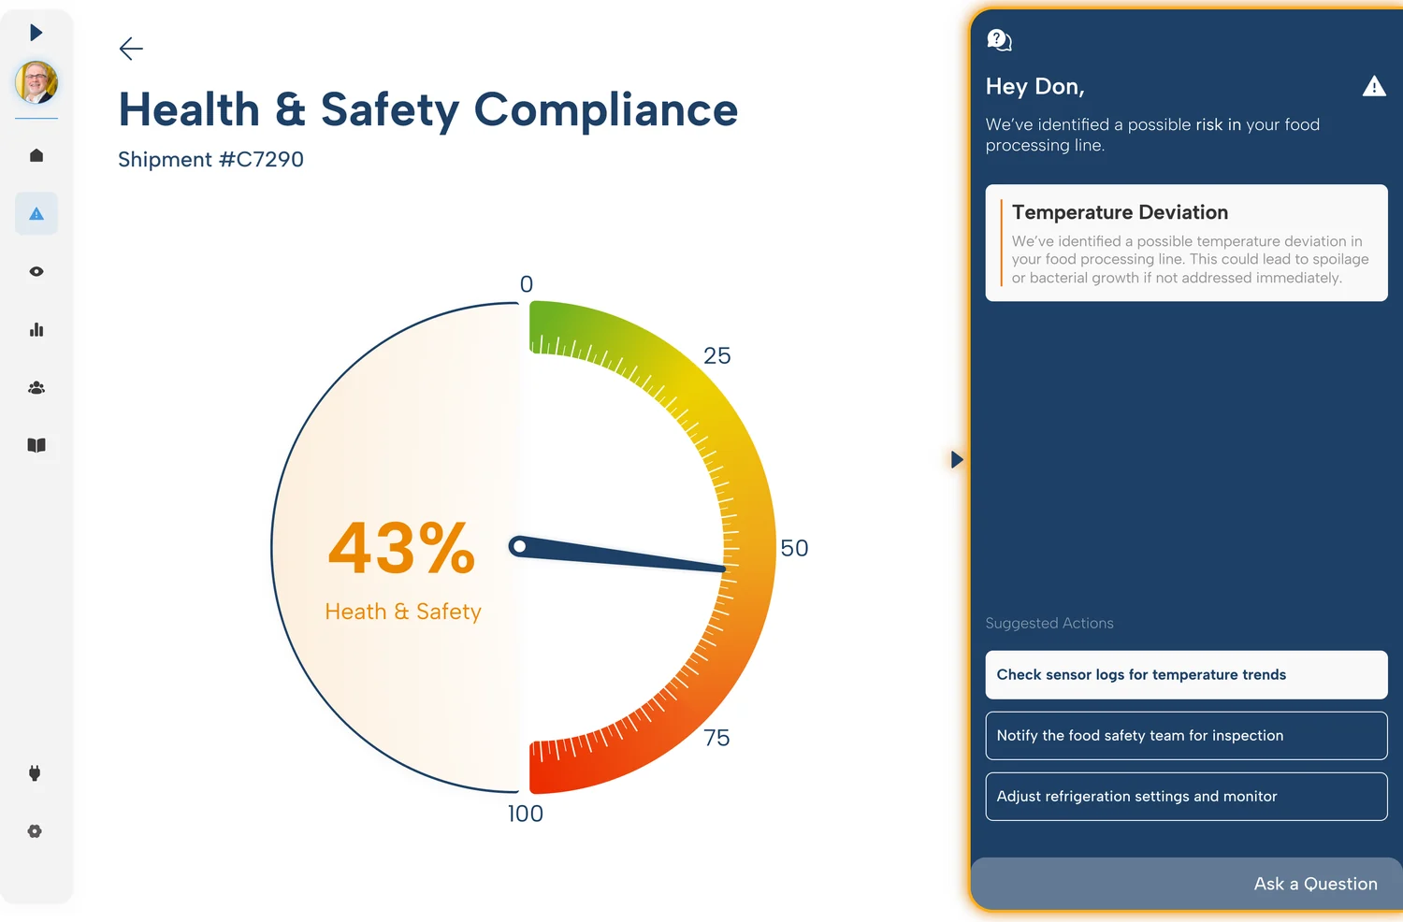Choose Check sensor logs for temperature trends

pyautogui.click(x=1186, y=675)
